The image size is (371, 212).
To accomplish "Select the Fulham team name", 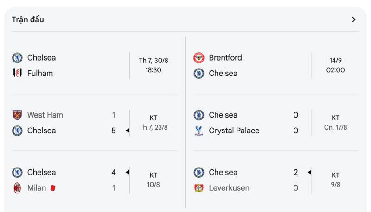I will click(x=40, y=73).
